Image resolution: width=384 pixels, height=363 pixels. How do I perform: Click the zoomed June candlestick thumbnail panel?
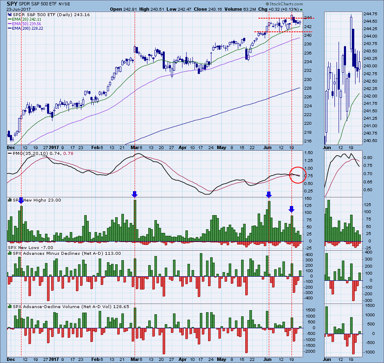343,78
